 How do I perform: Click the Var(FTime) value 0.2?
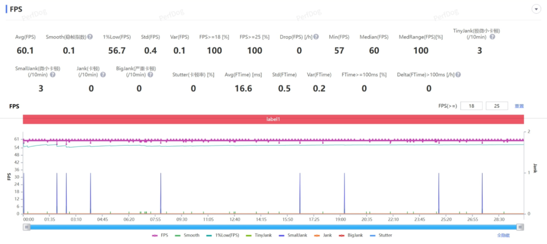(x=319, y=89)
